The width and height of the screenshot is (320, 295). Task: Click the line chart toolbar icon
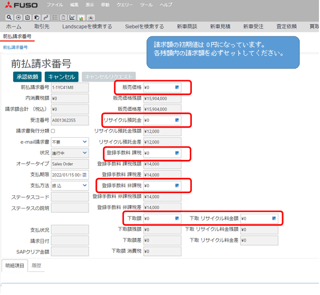(x=72, y=17)
